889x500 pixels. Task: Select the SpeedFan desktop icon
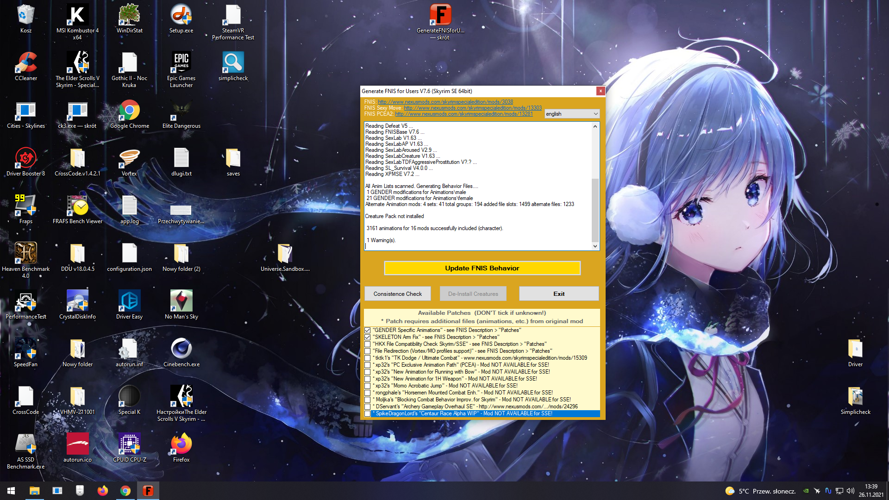pos(25,353)
